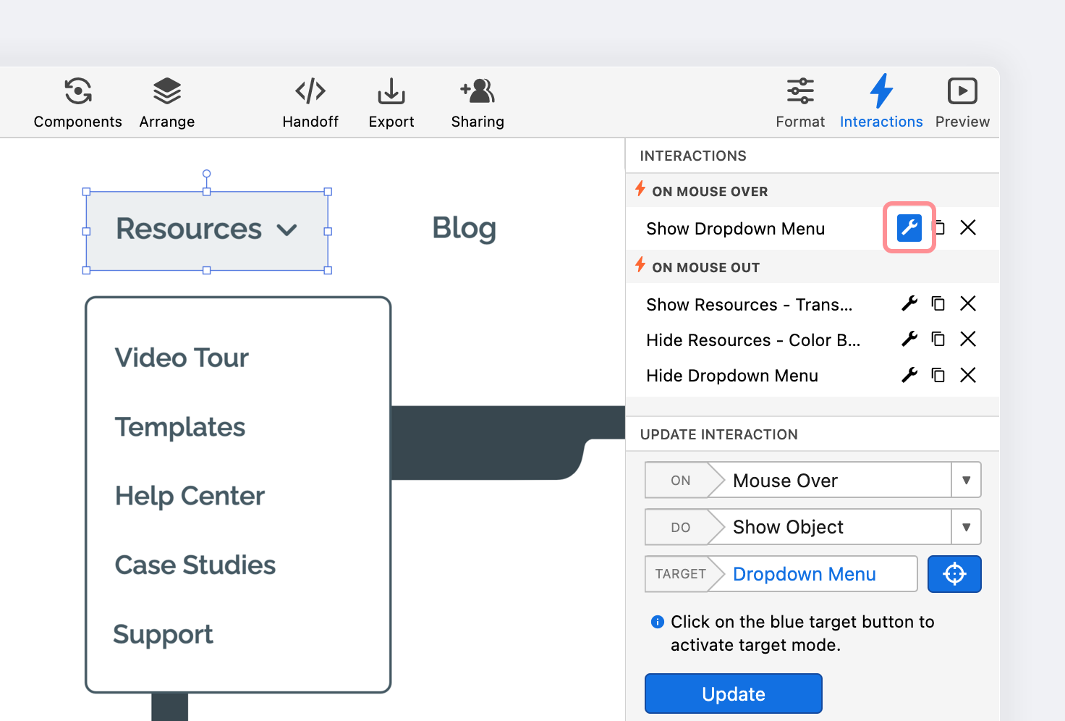Edit the Show Dropdown Menu interaction
1065x721 pixels.
tap(909, 228)
